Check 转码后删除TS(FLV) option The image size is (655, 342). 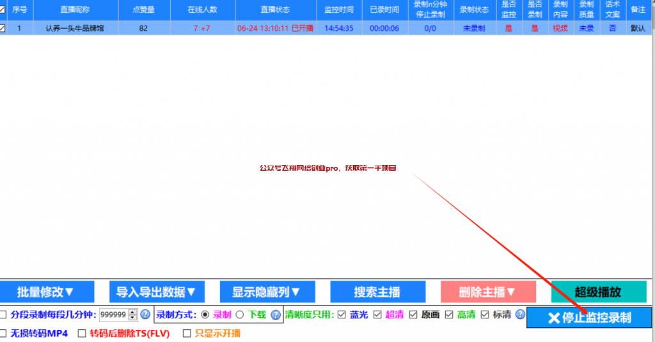82,333
